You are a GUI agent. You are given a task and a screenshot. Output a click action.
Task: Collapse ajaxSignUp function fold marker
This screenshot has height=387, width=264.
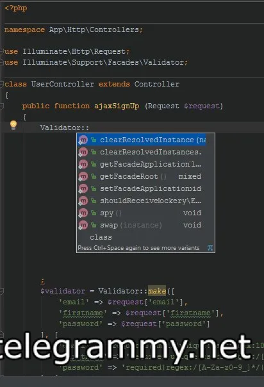[1, 106]
